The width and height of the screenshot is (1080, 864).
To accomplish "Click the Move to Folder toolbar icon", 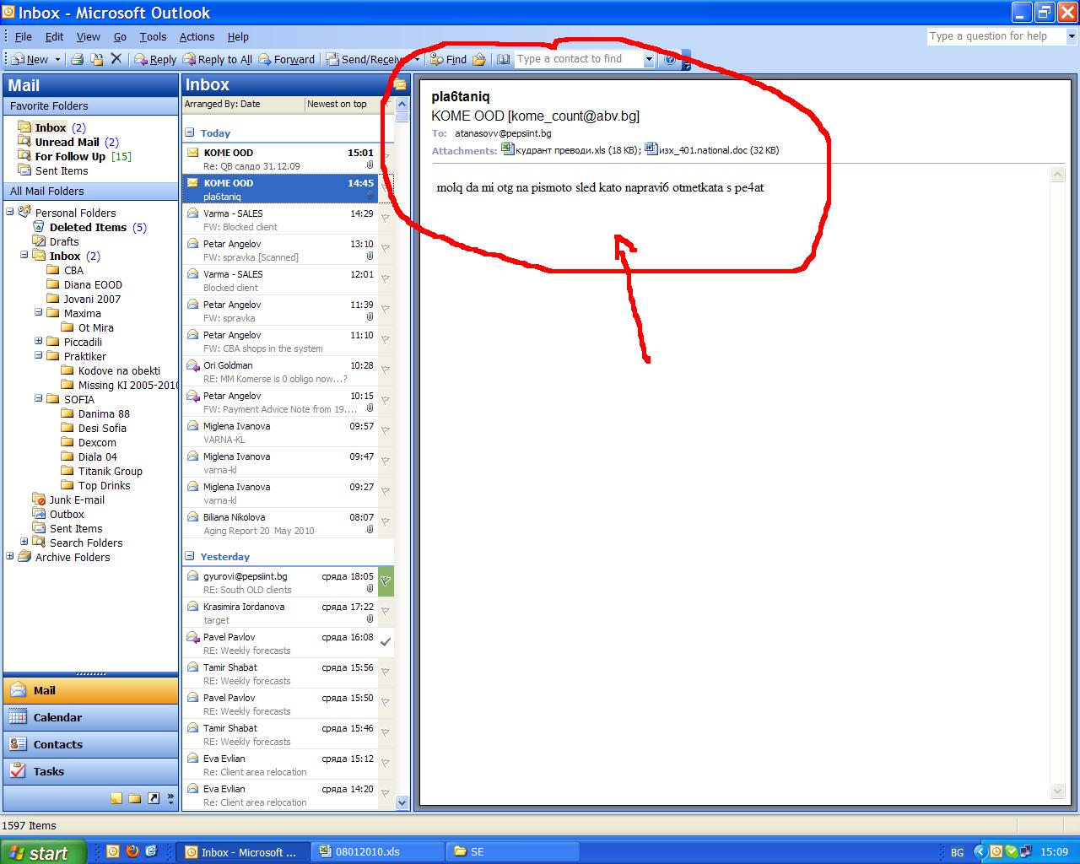I will click(97, 59).
